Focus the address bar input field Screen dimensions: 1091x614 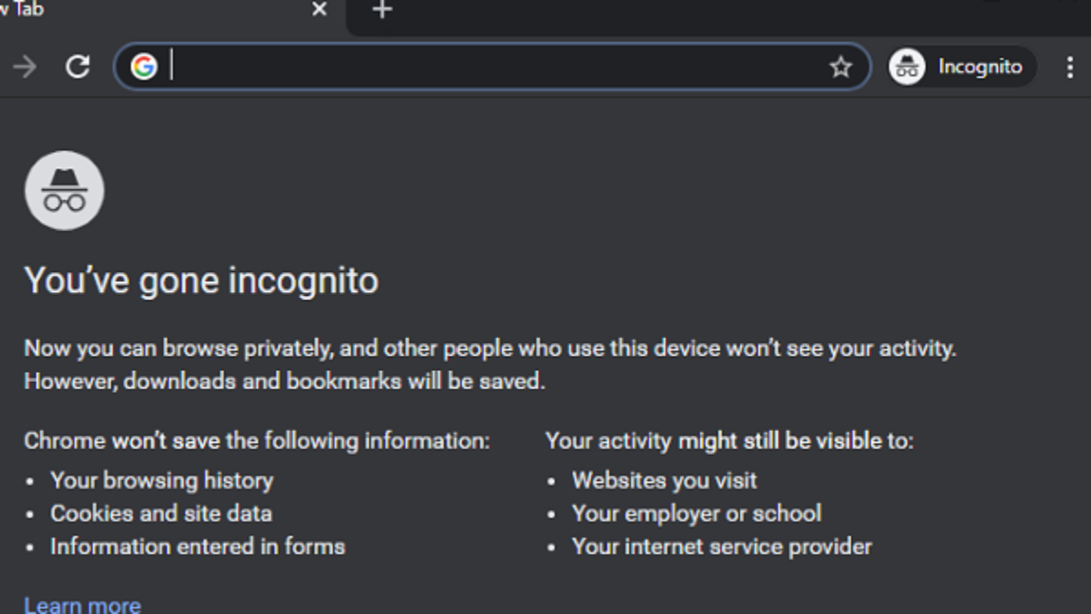491,66
